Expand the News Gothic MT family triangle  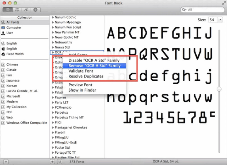point(53,37)
